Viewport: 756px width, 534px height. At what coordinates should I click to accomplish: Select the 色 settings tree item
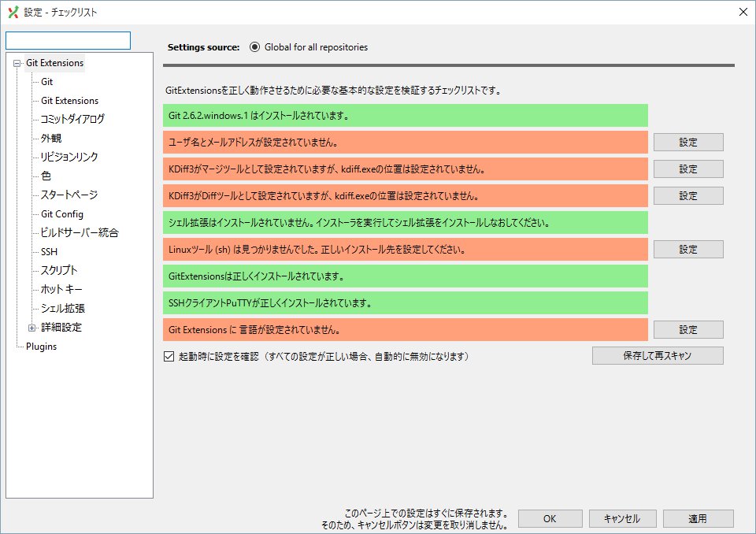pyautogui.click(x=46, y=176)
